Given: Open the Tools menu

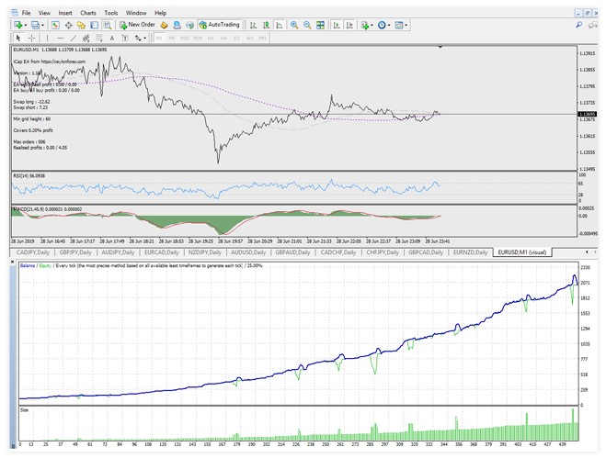Looking at the screenshot, I should [x=111, y=13].
